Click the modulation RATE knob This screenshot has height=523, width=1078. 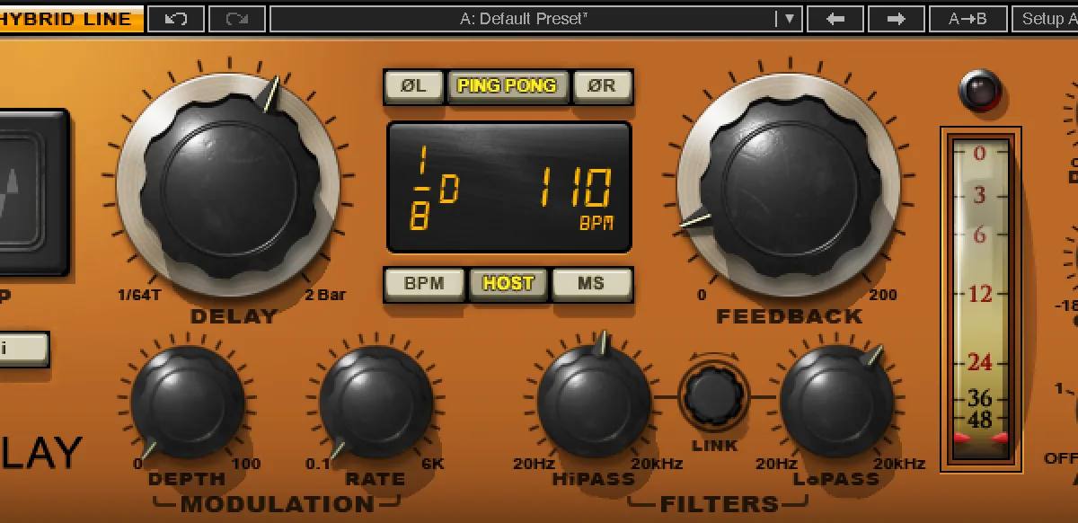point(376,401)
